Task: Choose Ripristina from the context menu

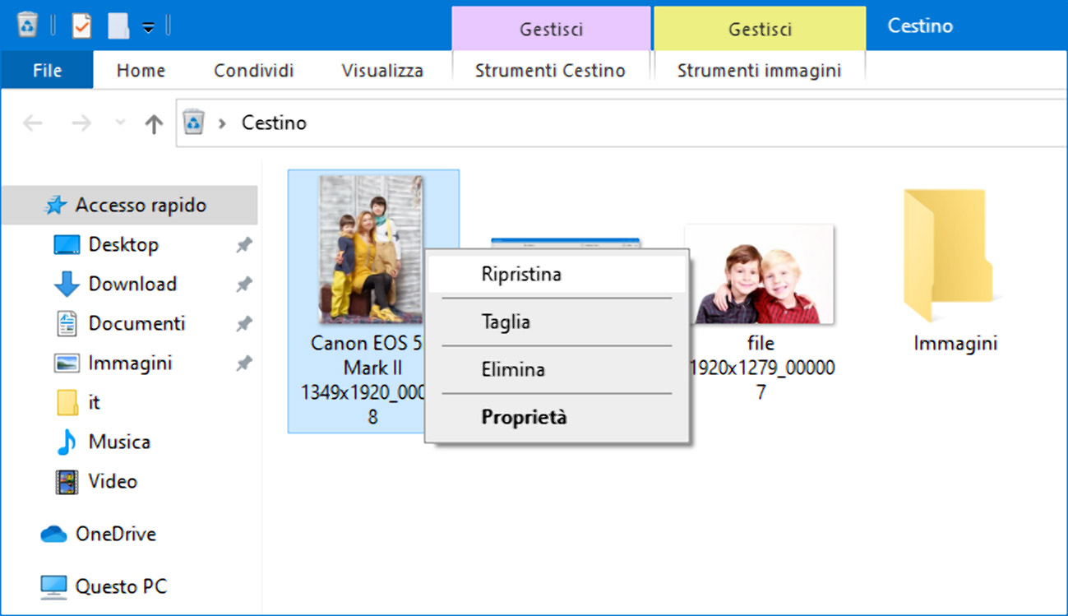Action: [521, 275]
